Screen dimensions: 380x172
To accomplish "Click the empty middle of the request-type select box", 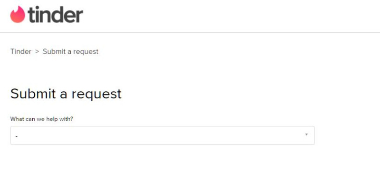I will coord(162,135).
